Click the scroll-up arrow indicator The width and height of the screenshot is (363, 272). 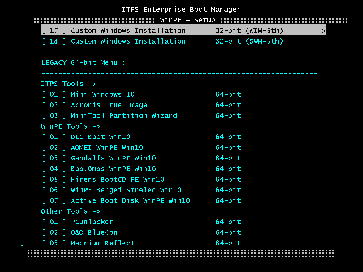[x=22, y=31]
